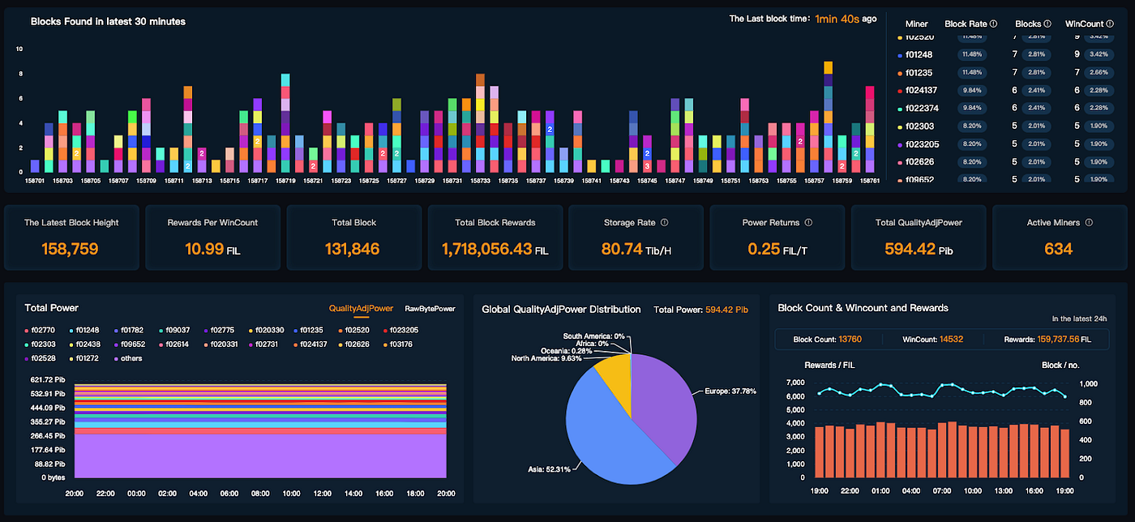Screen dimensions: 1135x522
Task: Click the Active Miners value 634
Action: point(1059,249)
